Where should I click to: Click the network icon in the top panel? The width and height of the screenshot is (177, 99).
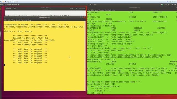tap(172, 5)
